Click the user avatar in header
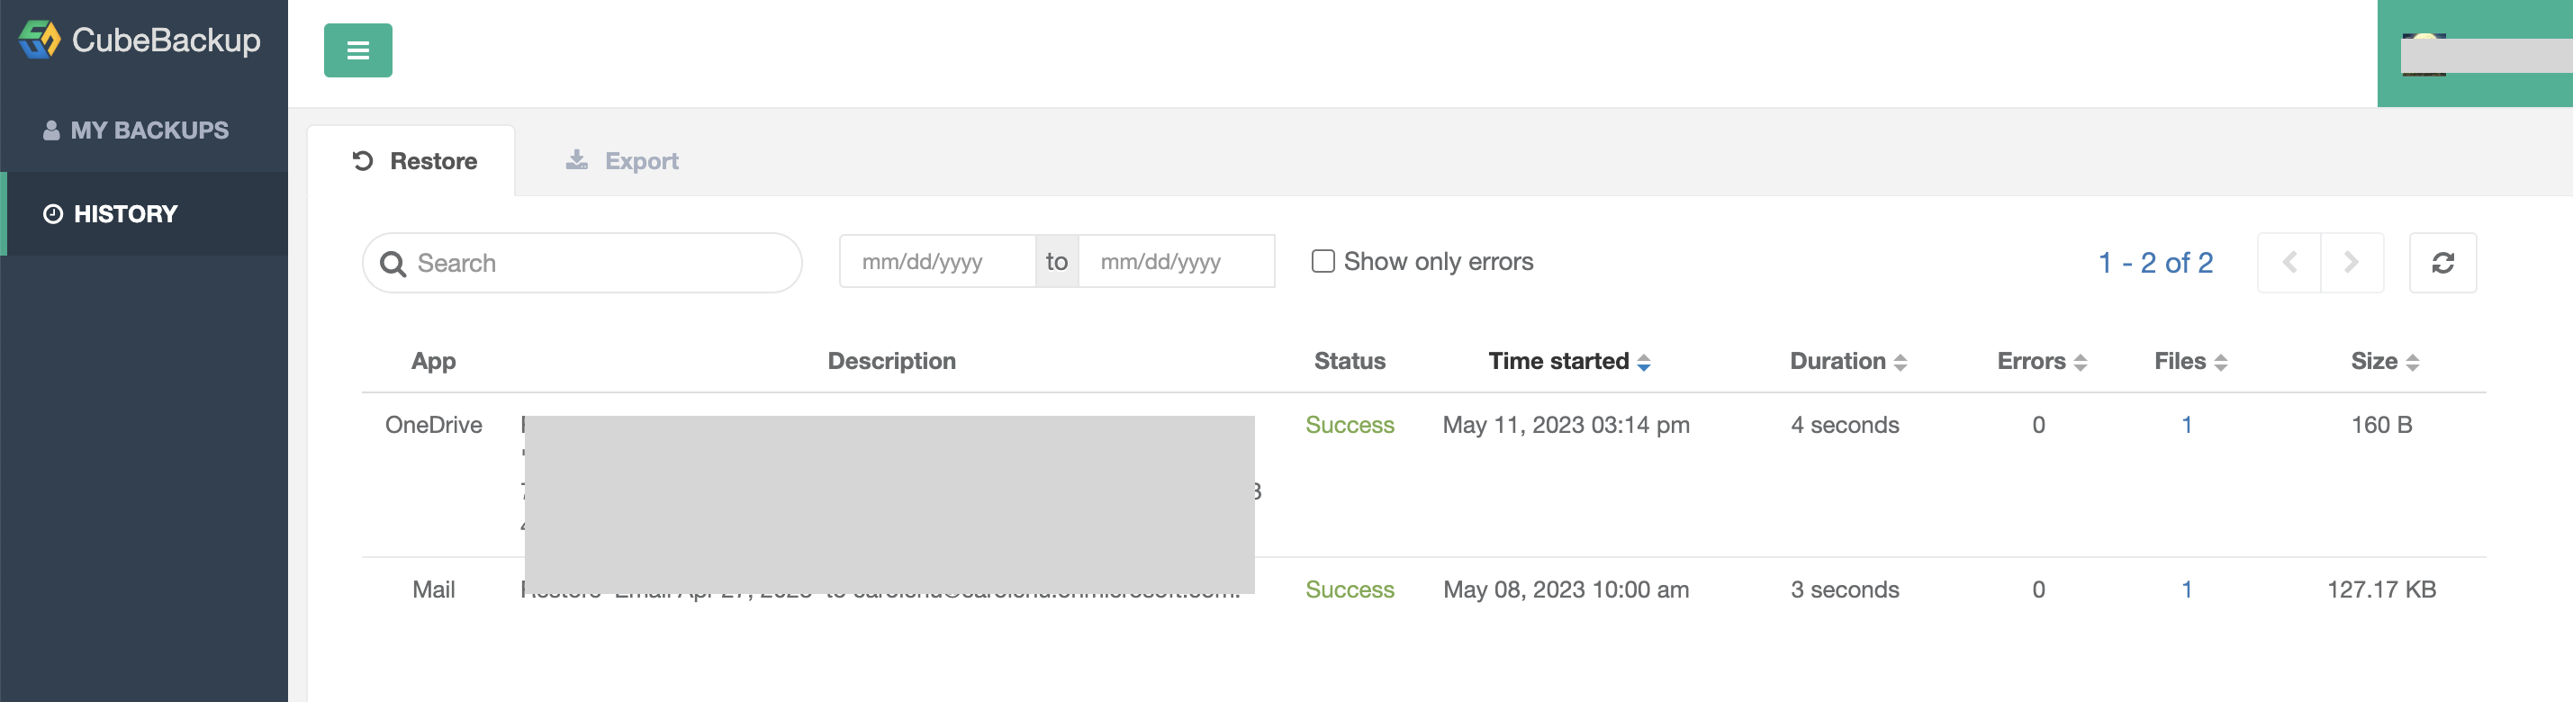 (x=2424, y=54)
